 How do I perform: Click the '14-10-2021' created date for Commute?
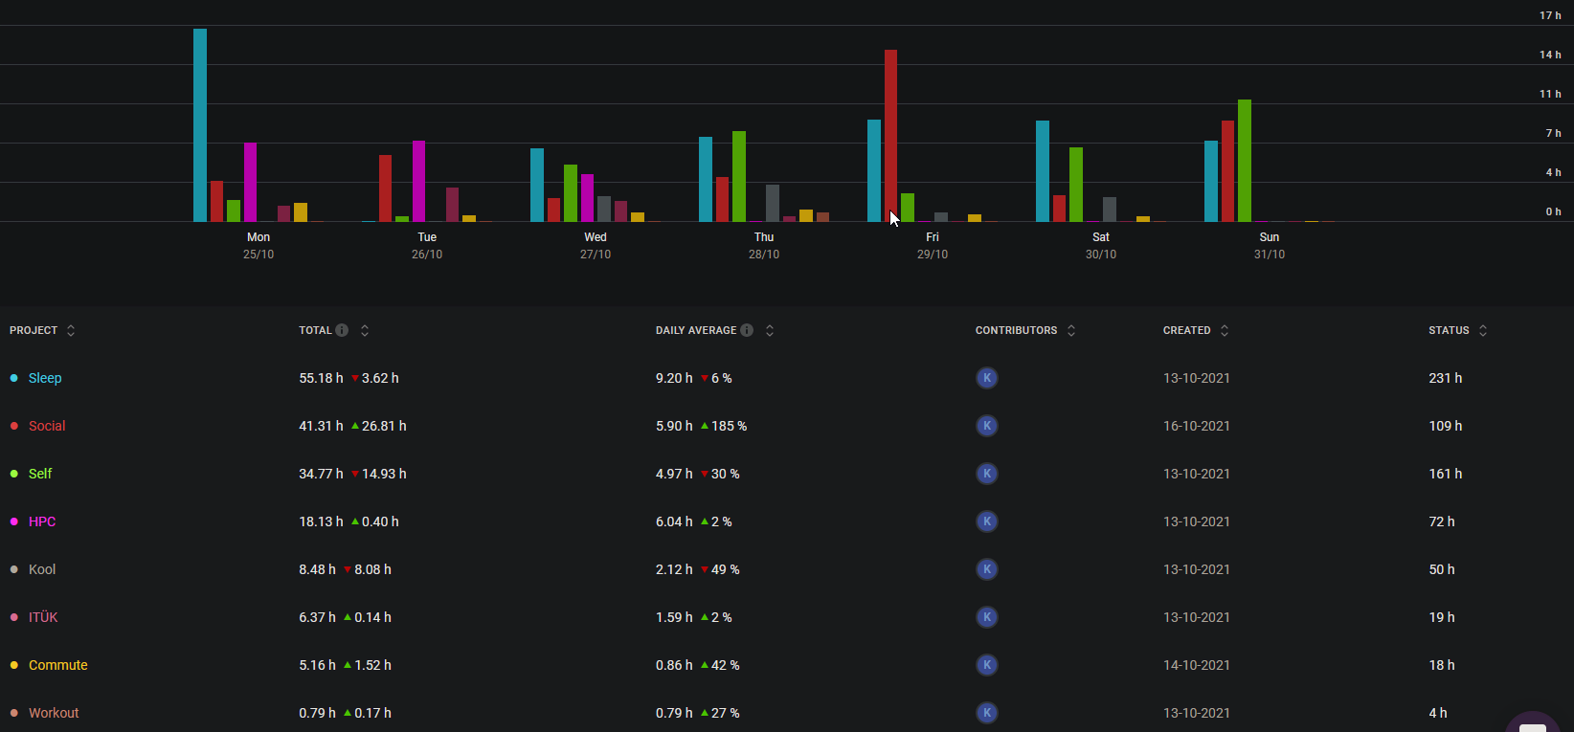(x=1197, y=665)
